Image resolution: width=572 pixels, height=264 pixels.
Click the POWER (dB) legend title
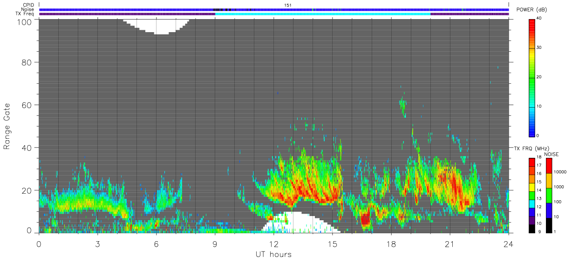[x=532, y=10]
